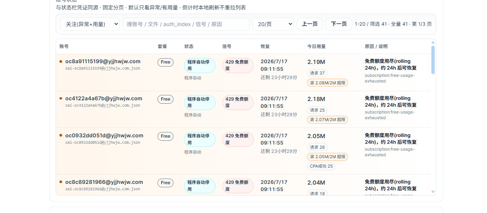
Task: Open the 关注(异常+用量) filter dropdown
Action: [x=90, y=24]
